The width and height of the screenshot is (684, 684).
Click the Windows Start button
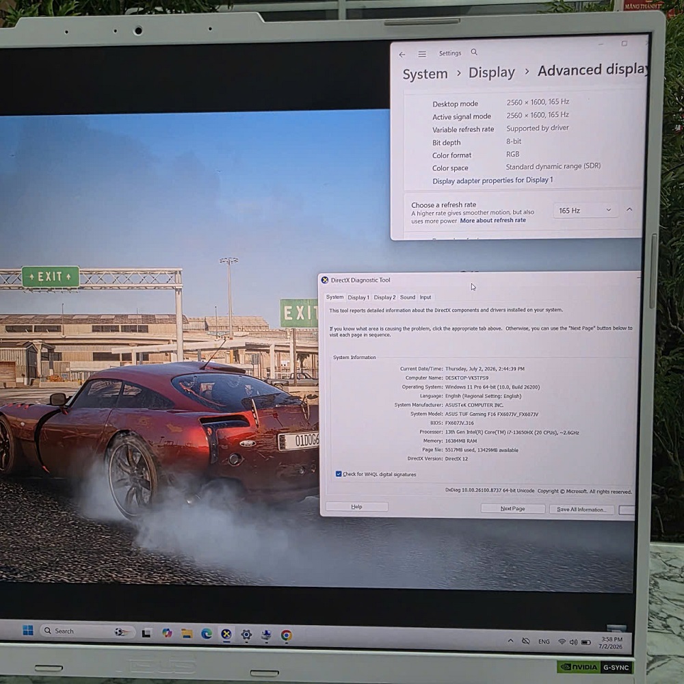click(28, 631)
